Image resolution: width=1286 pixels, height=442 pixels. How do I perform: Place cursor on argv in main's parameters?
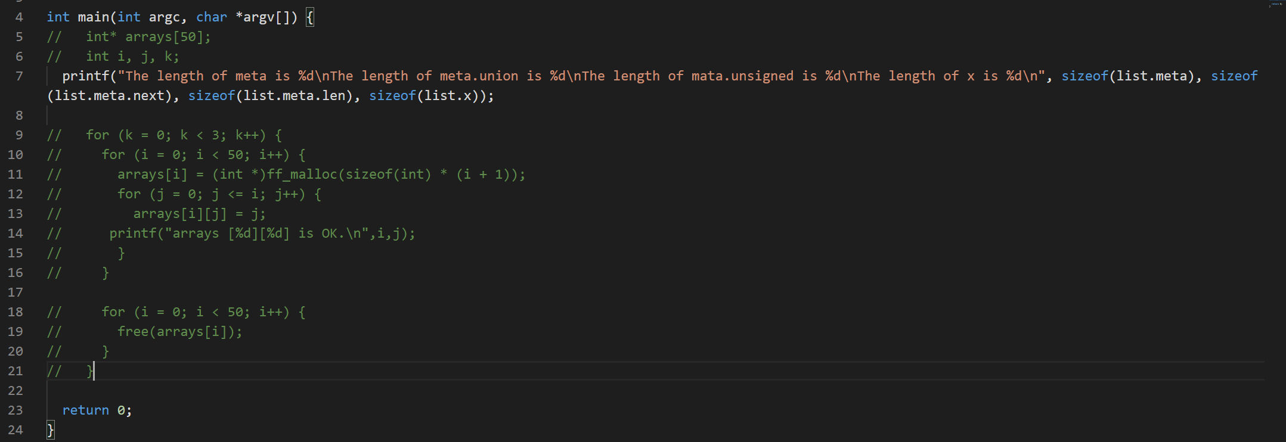[259, 17]
